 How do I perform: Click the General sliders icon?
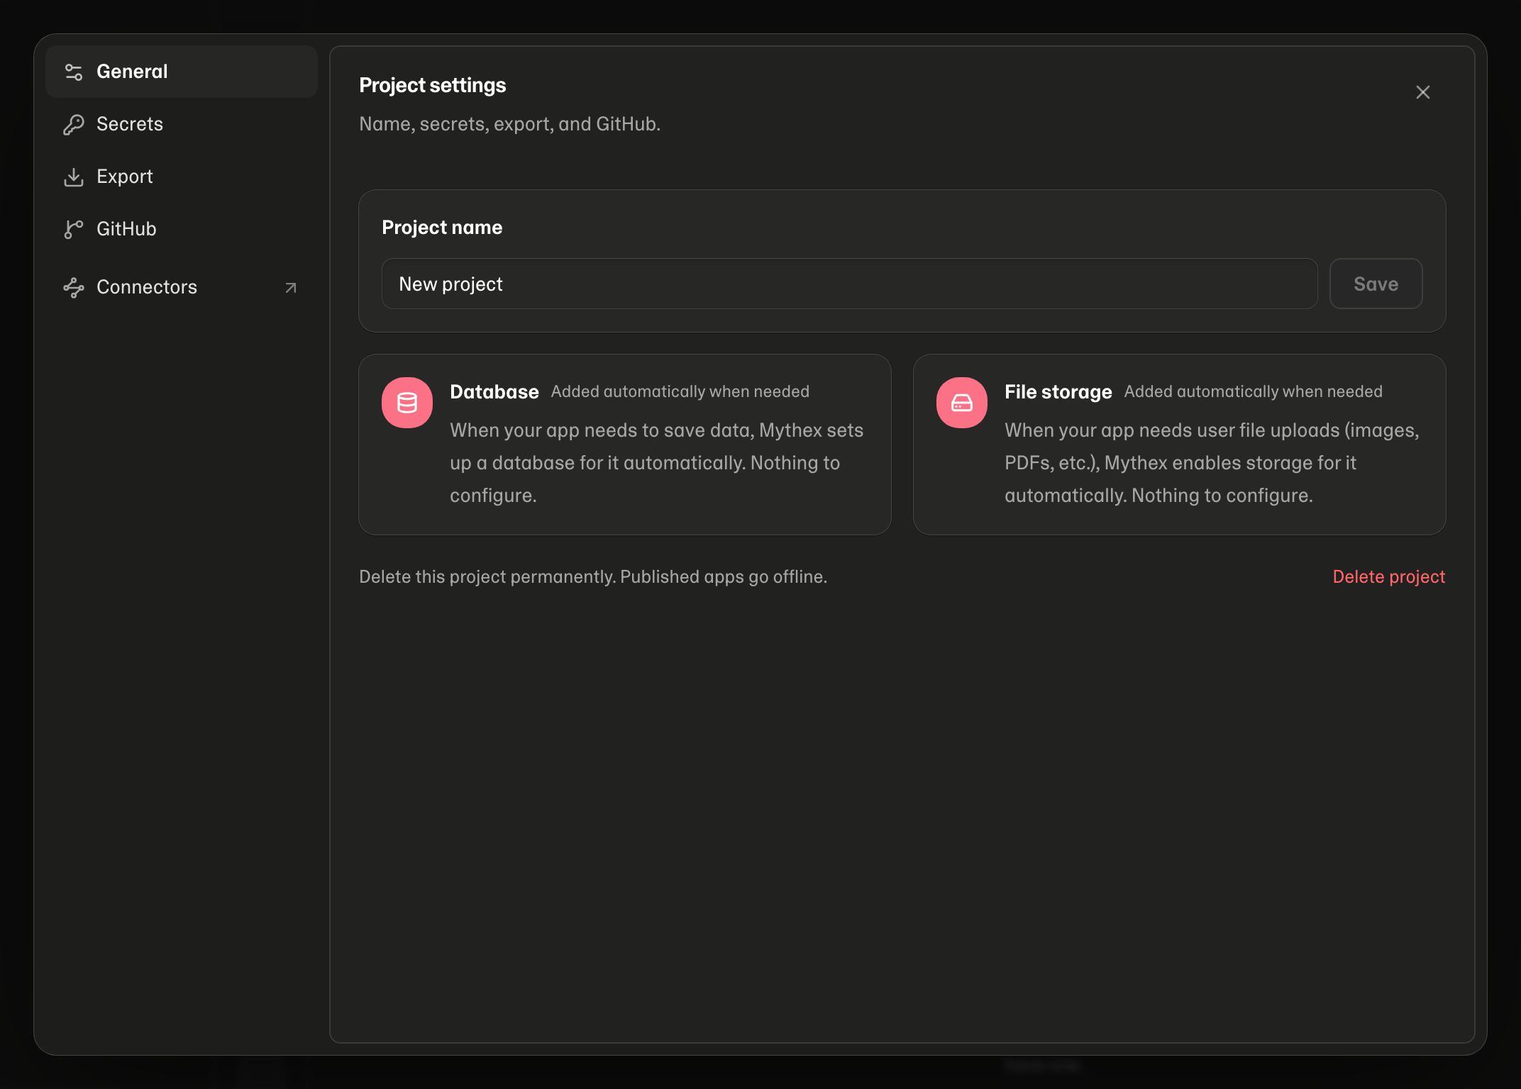(74, 72)
